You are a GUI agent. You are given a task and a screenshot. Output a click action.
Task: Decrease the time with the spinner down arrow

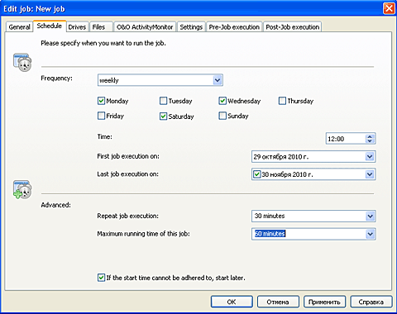point(370,141)
